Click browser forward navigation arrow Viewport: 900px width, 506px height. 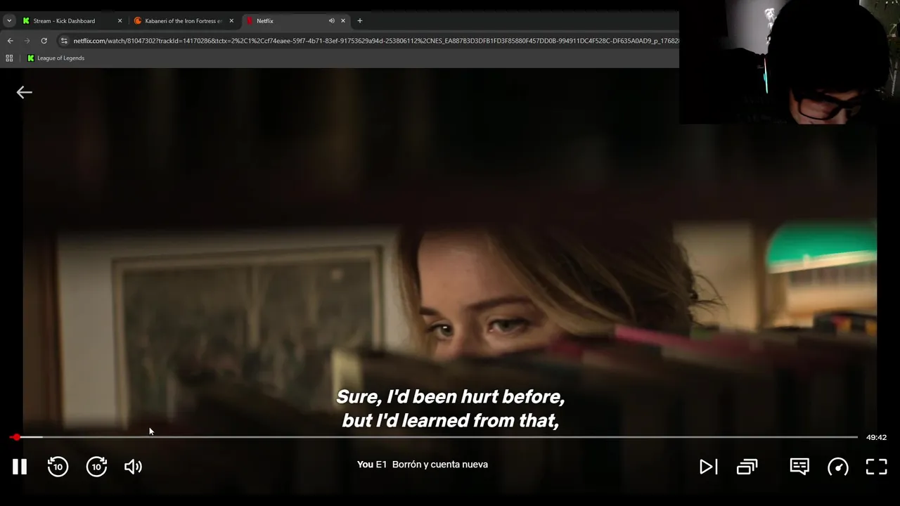coord(27,41)
